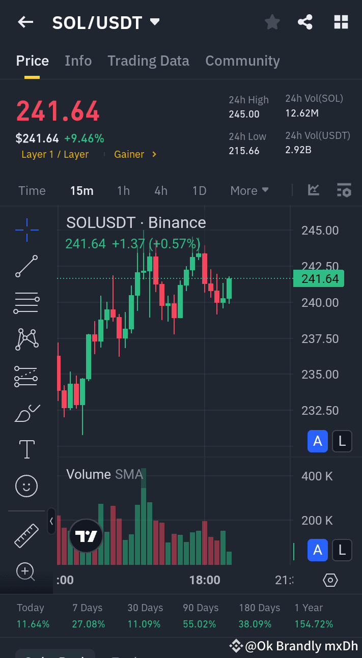Select the crosshair cursor tool

click(x=26, y=230)
